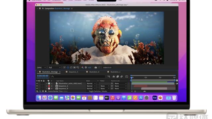Click the Video eye column header
The image size is (212, 119).
(x=37, y=81)
